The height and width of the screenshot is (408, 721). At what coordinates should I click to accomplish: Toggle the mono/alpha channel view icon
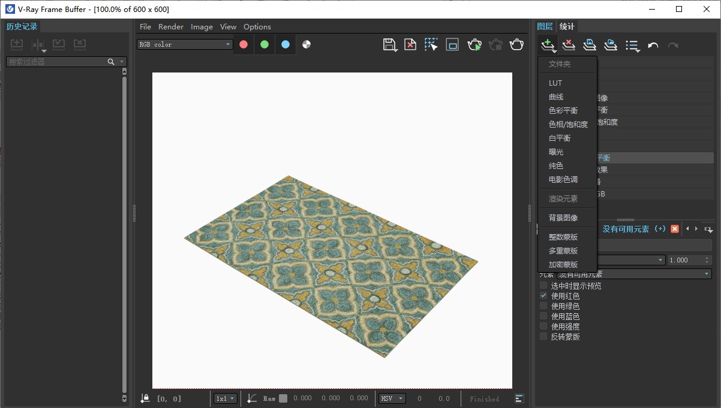tap(307, 44)
